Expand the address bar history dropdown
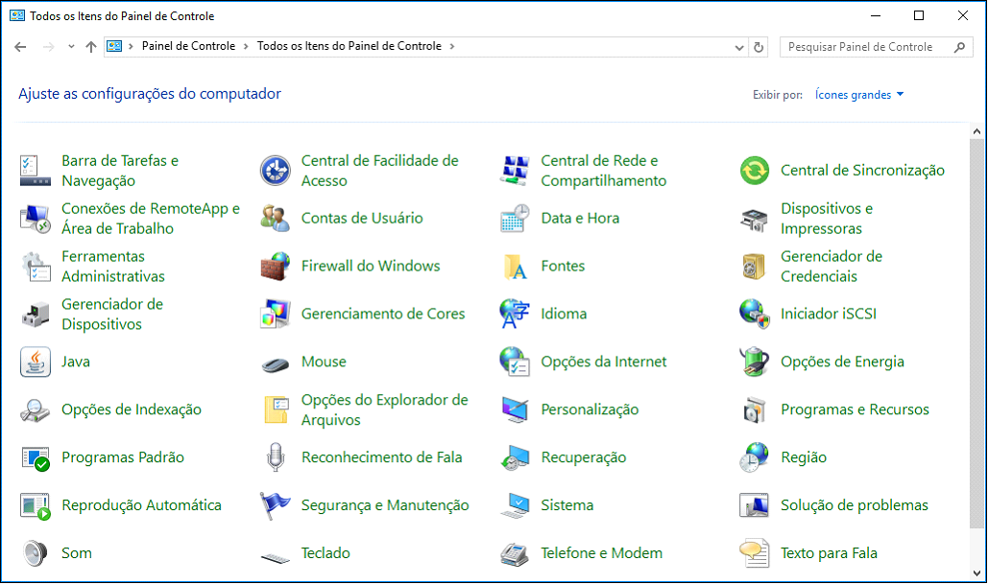 [739, 47]
